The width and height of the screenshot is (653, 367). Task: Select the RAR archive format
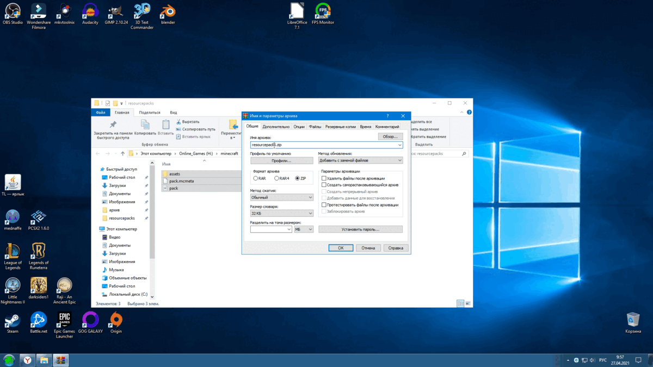[256, 178]
